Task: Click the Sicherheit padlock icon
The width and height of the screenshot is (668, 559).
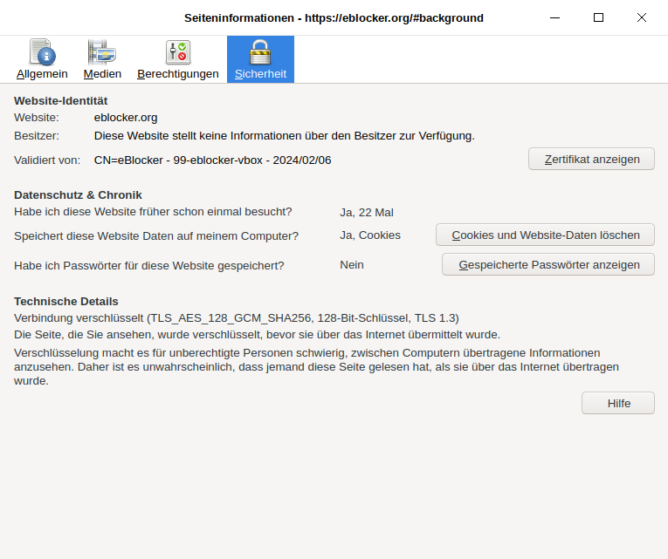Action: pos(260,52)
